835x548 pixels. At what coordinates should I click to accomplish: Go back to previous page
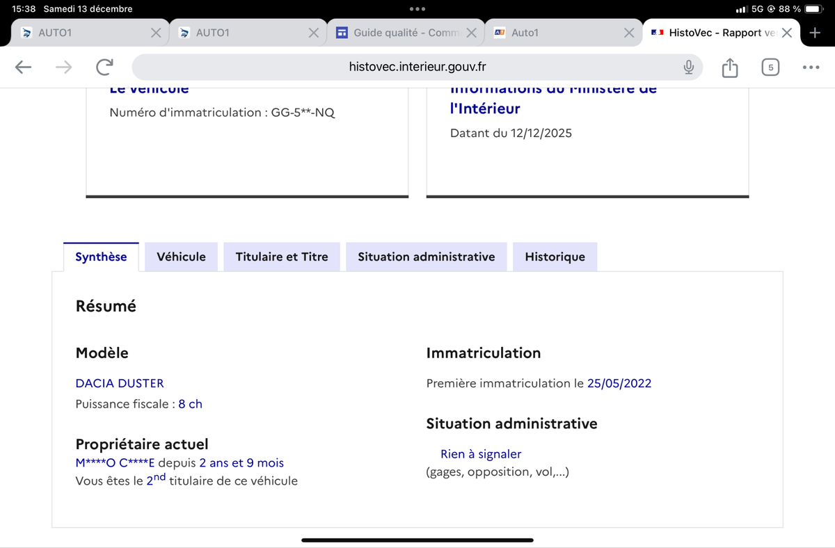(24, 67)
